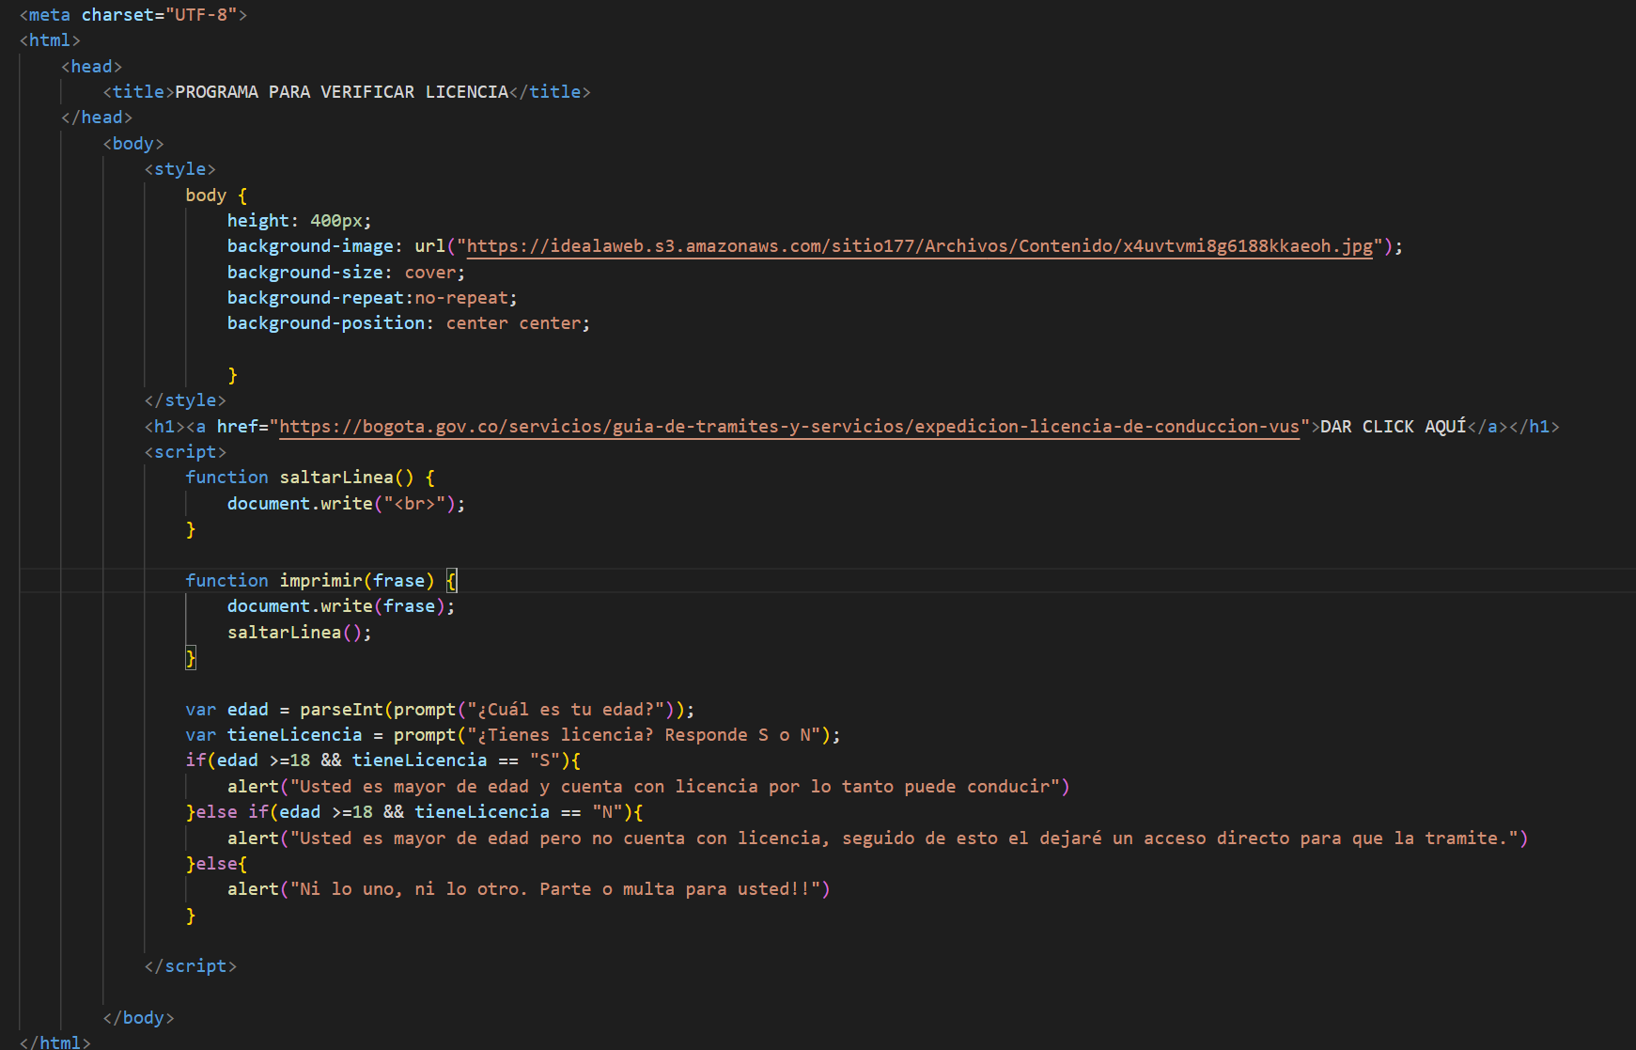Viewport: 1636px width, 1050px height.
Task: Click the 'document.write(frase);' statement
Action: [341, 606]
